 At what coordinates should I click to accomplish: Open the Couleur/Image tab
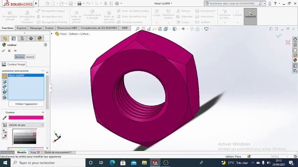coord(14,64)
